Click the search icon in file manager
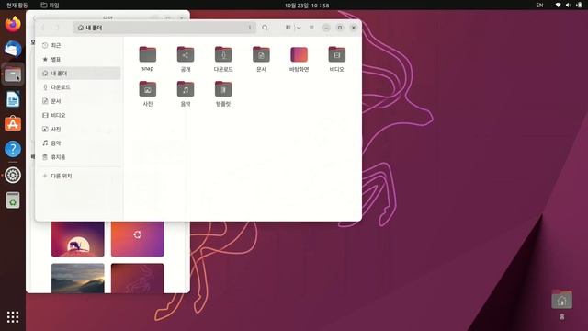This screenshot has height=331, width=588. tap(265, 28)
